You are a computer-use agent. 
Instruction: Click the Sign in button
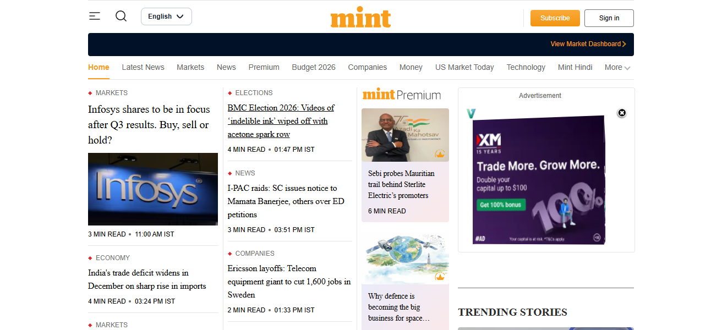(609, 18)
